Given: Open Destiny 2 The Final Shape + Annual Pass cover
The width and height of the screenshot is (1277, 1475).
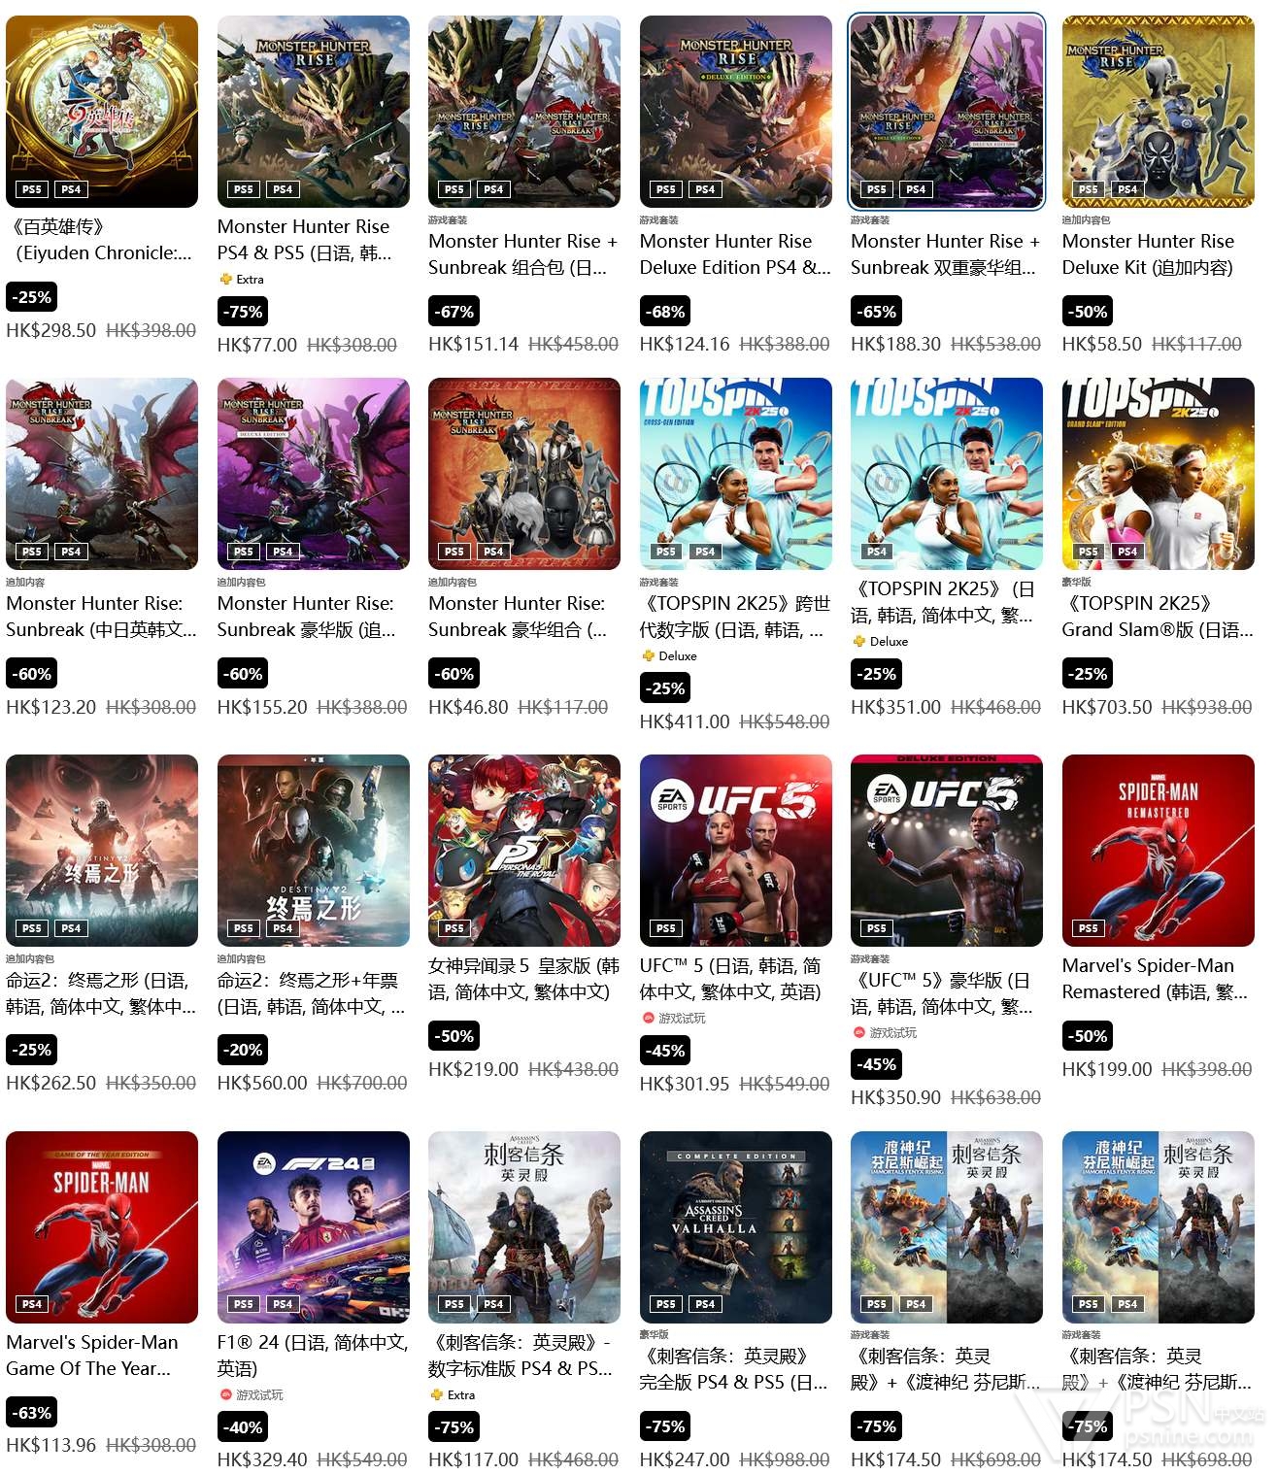Looking at the screenshot, I should (313, 851).
